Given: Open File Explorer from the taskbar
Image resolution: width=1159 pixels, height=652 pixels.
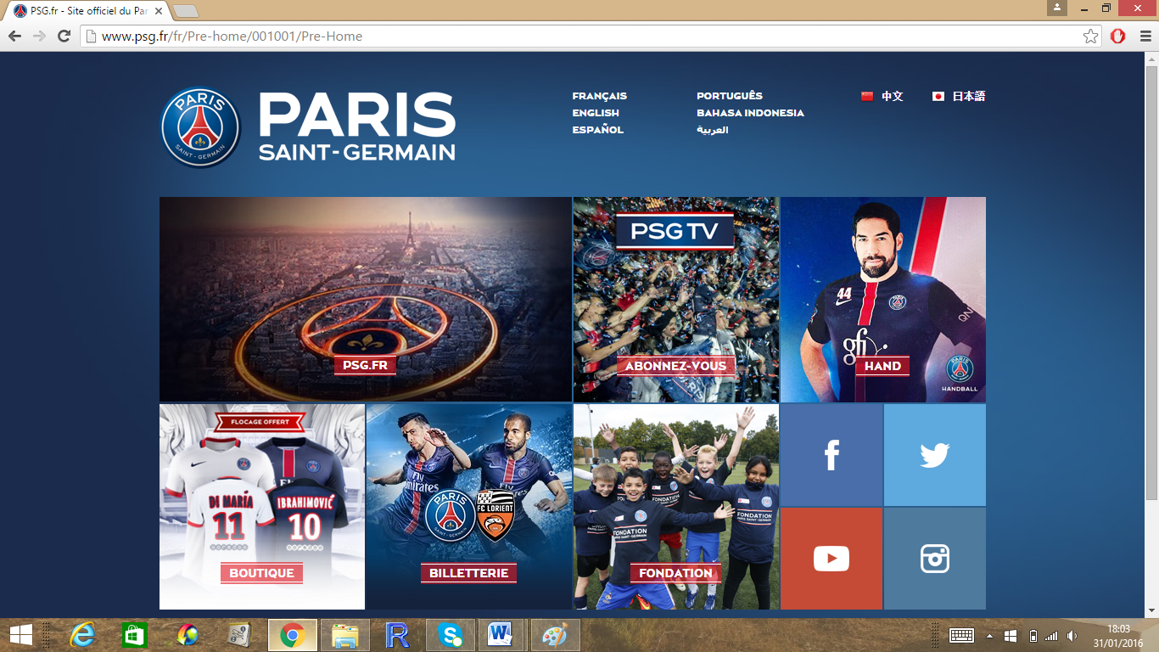Looking at the screenshot, I should (x=345, y=635).
